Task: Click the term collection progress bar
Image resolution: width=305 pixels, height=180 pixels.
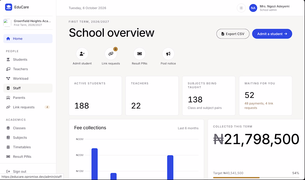Action: 256,178
